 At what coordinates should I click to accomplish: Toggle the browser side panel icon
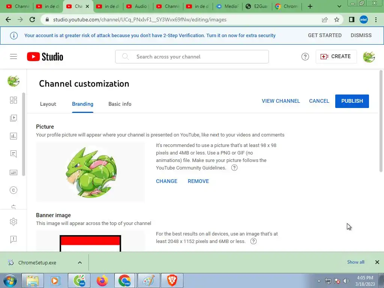coord(352,19)
